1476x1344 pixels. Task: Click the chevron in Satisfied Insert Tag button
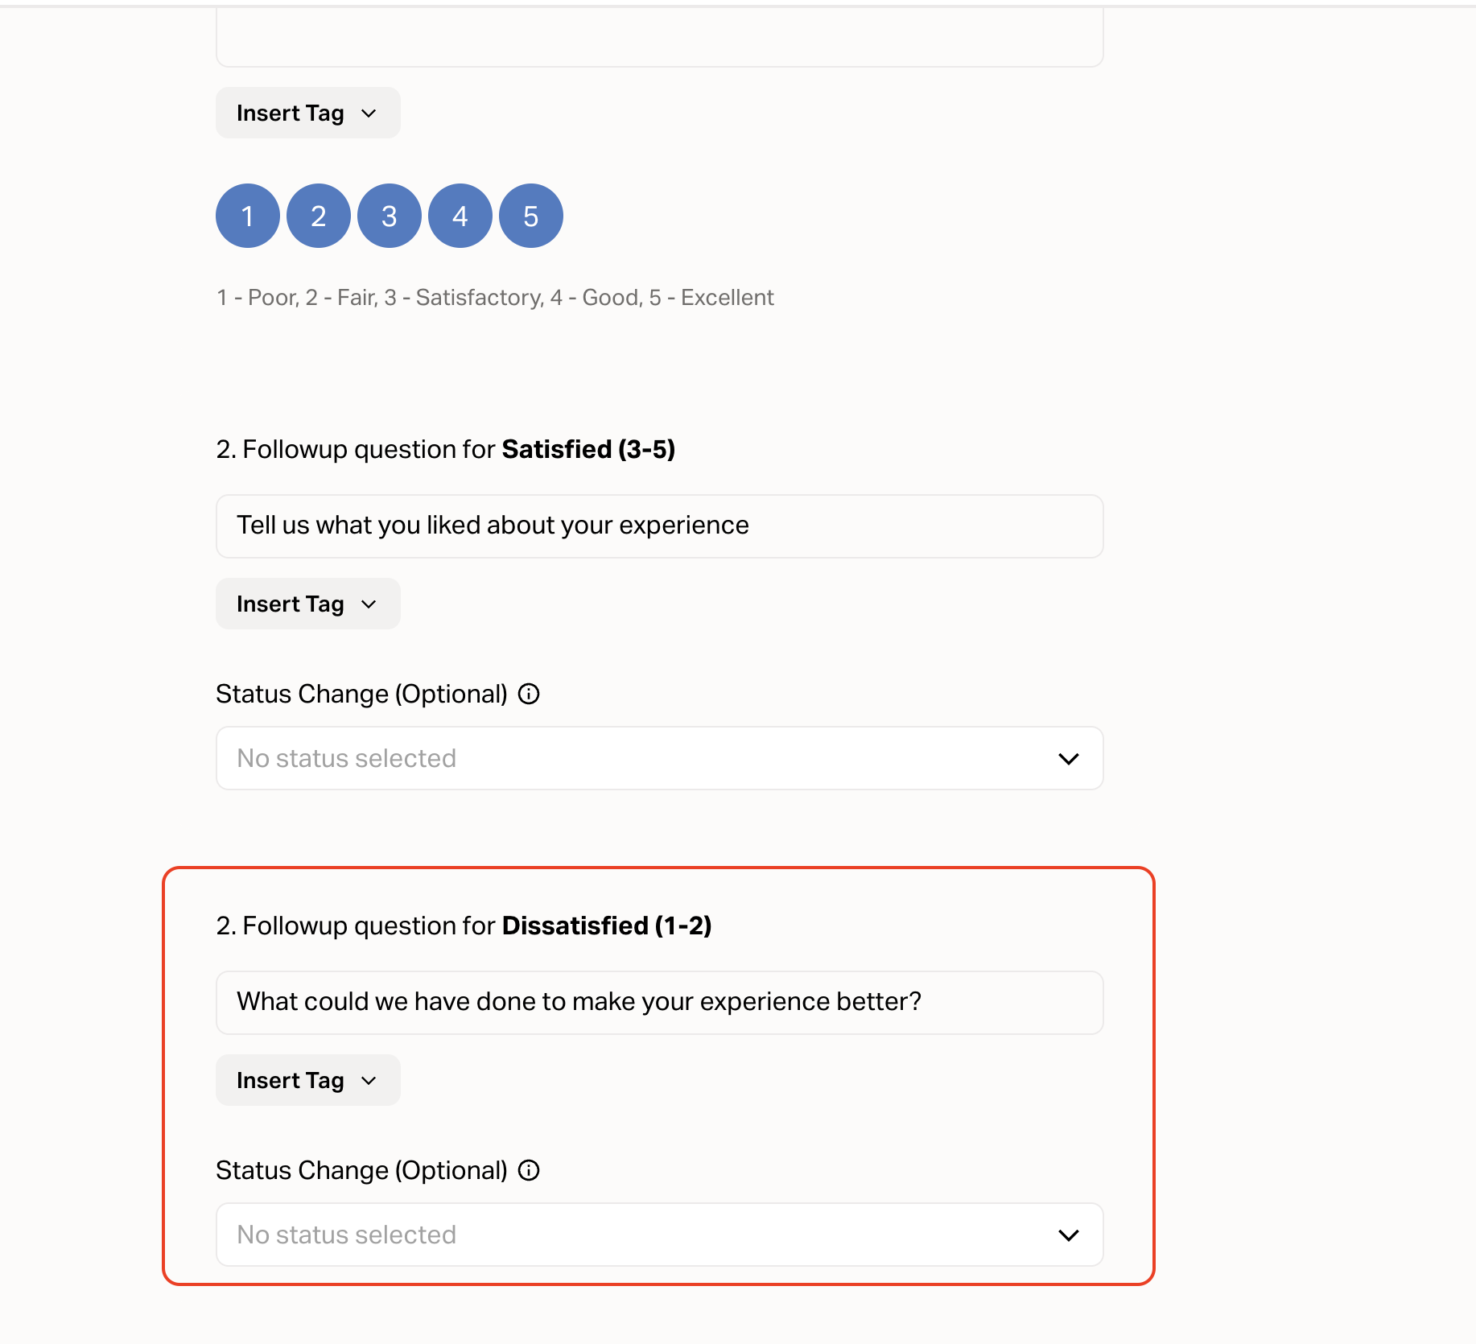point(369,604)
